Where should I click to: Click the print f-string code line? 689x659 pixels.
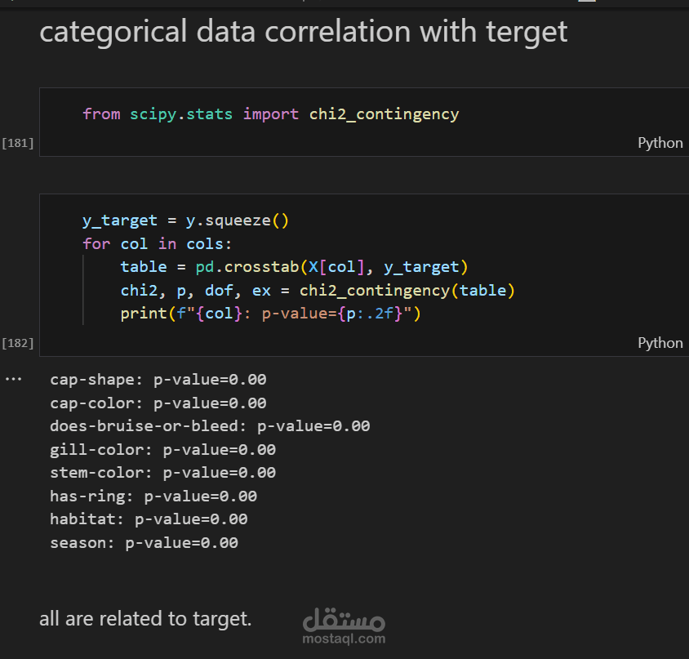271,314
